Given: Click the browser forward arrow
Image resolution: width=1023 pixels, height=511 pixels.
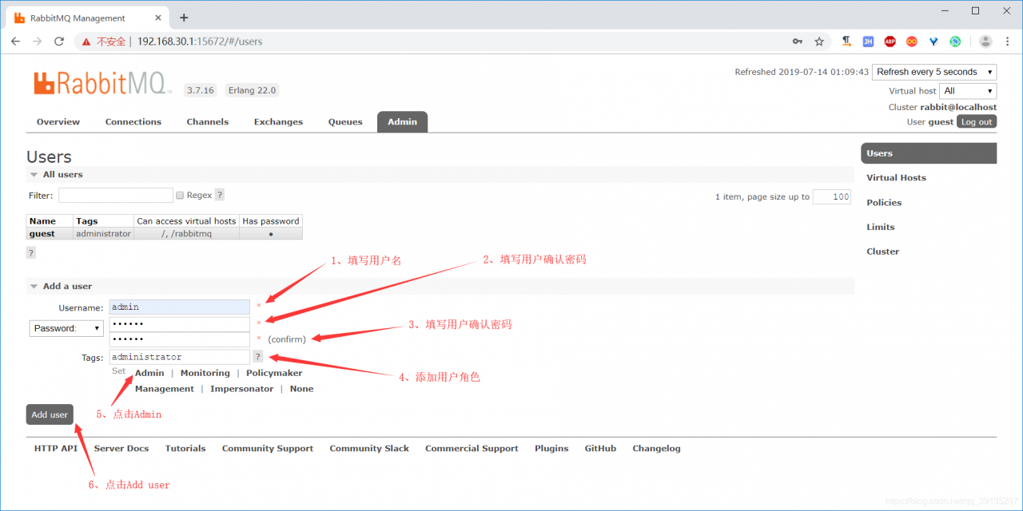Looking at the screenshot, I should pos(37,42).
